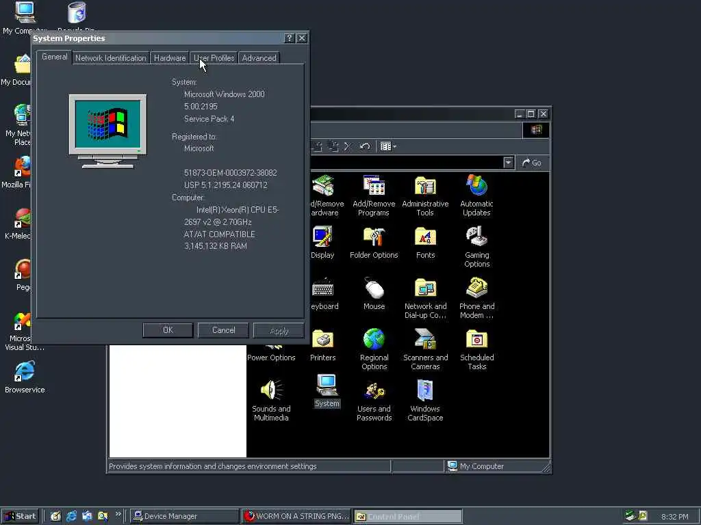This screenshot has width=701, height=525.
Task: Click the Windows logo throbber in Control Panel
Action: click(536, 129)
